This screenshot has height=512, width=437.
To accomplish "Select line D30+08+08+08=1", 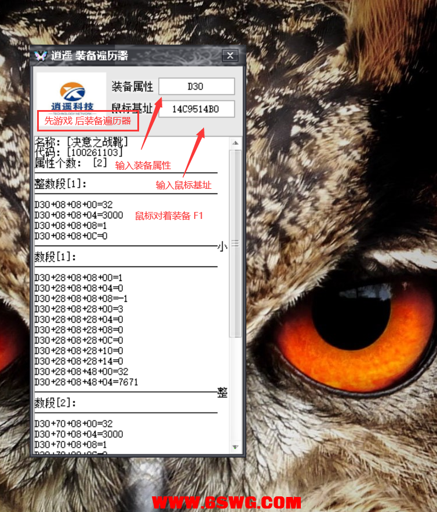I will pyautogui.click(x=71, y=226).
